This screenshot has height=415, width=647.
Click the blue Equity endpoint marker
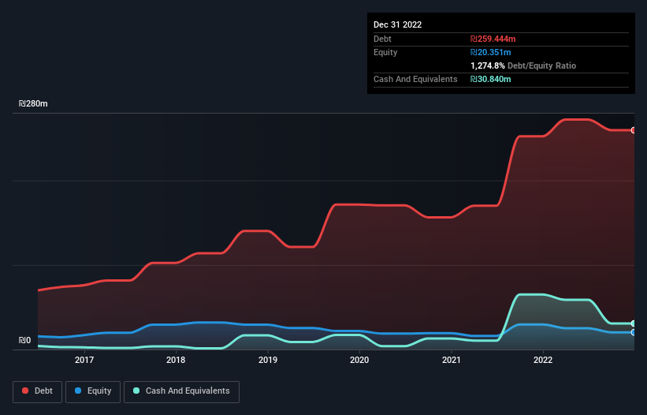point(634,332)
